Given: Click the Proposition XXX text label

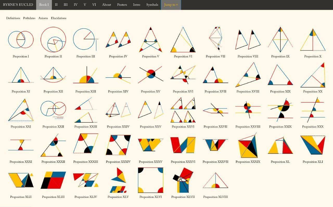Looking at the screenshot, I should tap(313, 127).
